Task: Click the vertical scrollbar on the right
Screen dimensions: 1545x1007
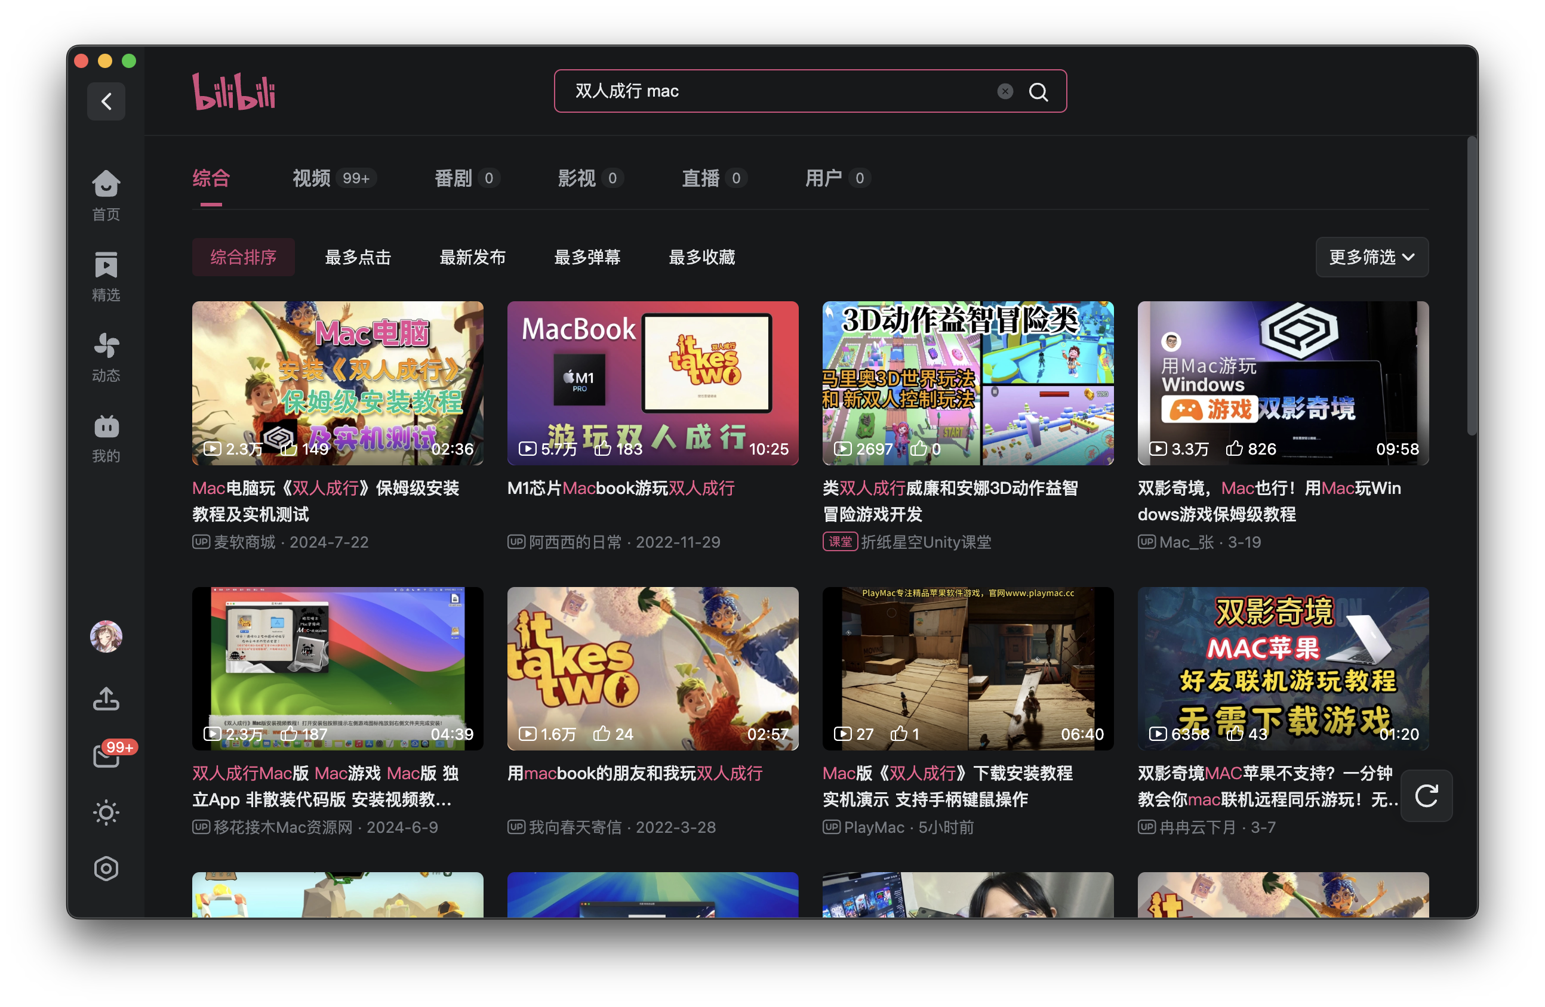Action: (1472, 286)
